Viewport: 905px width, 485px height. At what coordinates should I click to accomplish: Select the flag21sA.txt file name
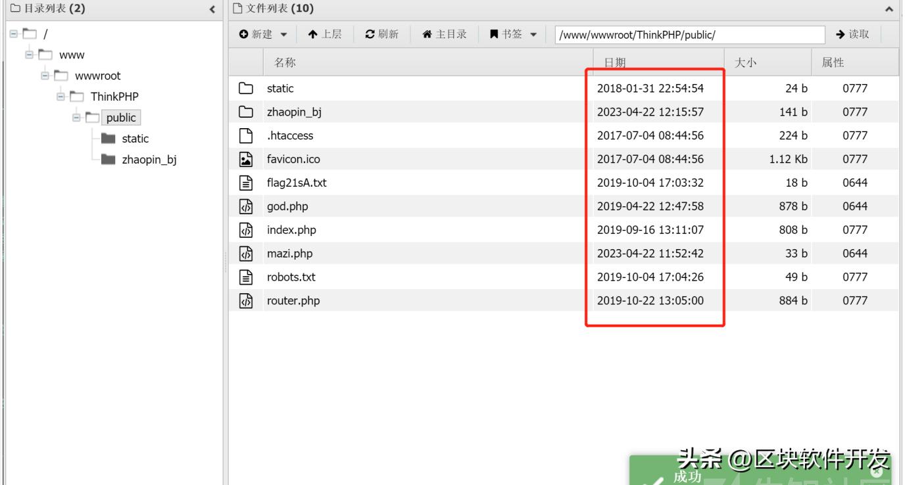(297, 183)
